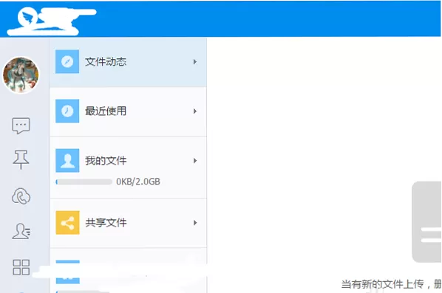Viewport: 442px width, 293px height.
Task: Open the workbench grid icon
Action: point(21,267)
